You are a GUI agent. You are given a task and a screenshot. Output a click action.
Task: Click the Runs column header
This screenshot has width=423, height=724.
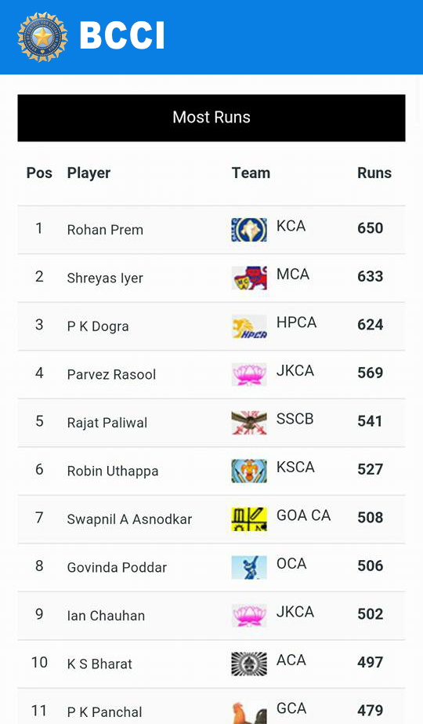[x=374, y=173]
